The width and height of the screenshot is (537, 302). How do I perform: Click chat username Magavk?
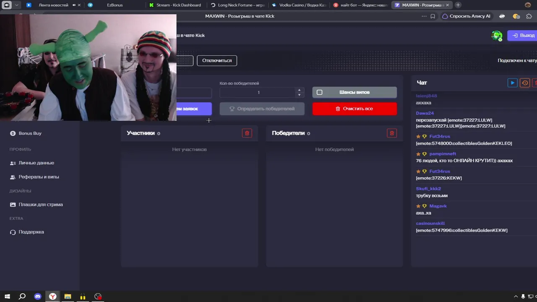(x=438, y=206)
